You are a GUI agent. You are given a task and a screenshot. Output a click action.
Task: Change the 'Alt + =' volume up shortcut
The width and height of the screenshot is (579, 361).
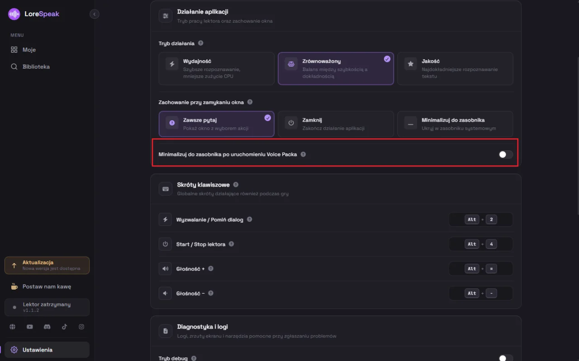pos(481,268)
